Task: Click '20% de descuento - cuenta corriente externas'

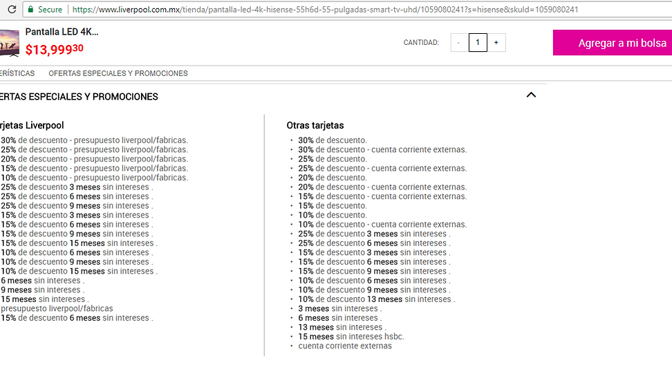Action: (382, 187)
